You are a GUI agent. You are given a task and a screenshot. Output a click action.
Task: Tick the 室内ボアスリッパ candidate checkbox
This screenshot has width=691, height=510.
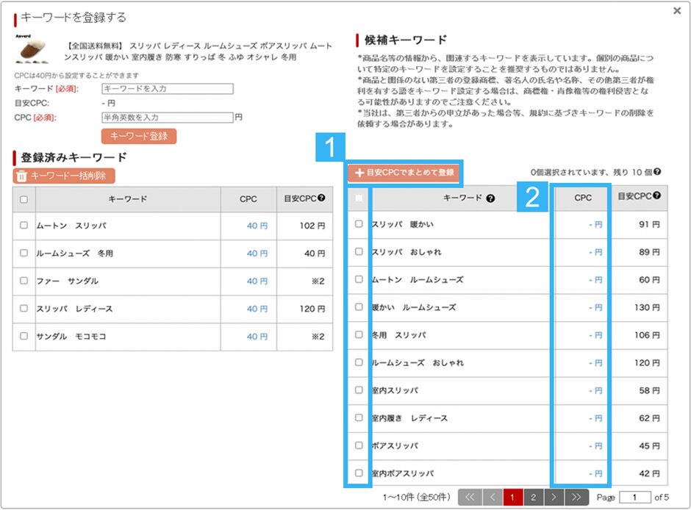(x=359, y=473)
